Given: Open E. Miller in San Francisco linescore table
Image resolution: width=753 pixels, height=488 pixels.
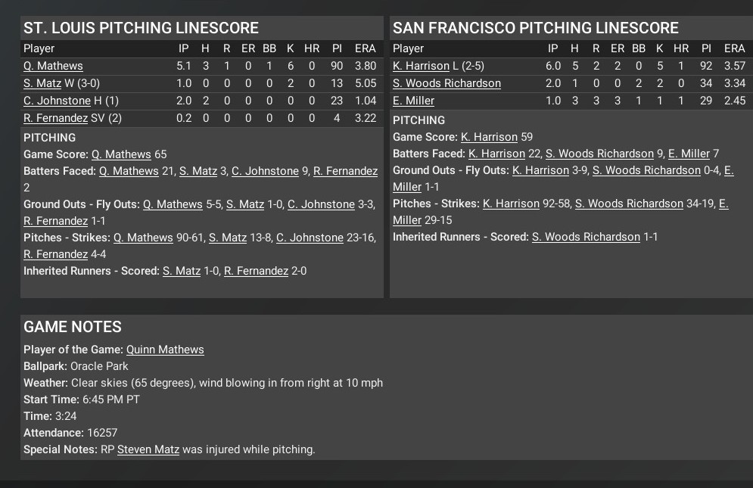Looking at the screenshot, I should tap(413, 101).
